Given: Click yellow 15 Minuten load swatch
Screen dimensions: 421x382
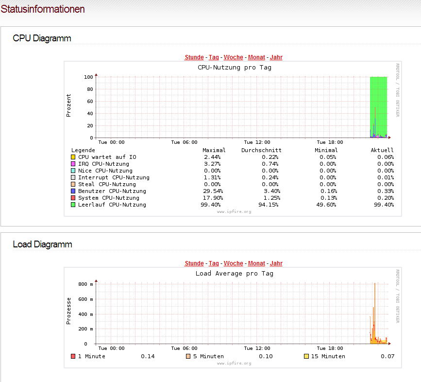Looking at the screenshot, I should pos(306,356).
